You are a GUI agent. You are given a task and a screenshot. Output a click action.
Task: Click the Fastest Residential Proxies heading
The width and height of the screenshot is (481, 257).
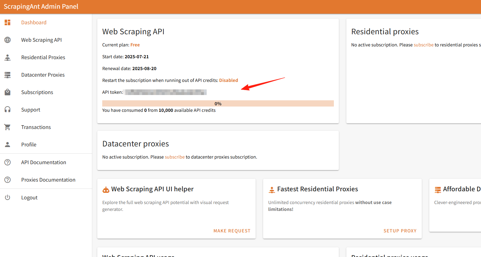tap(317, 189)
